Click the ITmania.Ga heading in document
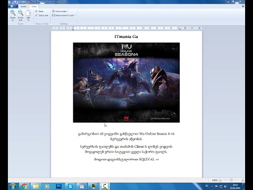 point(126,36)
